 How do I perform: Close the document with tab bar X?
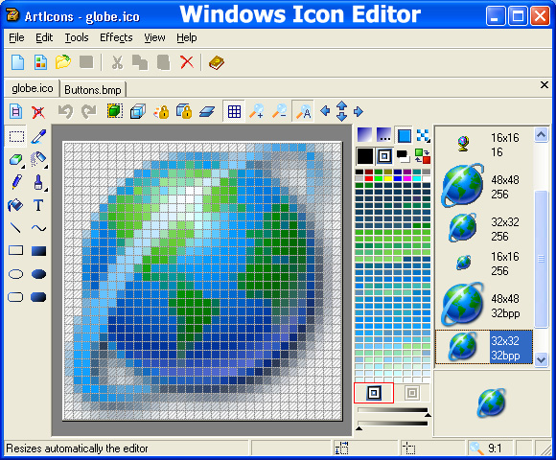tap(544, 85)
